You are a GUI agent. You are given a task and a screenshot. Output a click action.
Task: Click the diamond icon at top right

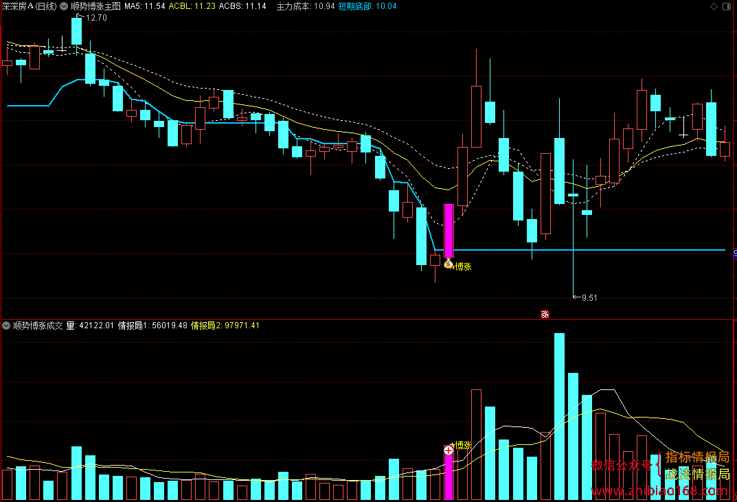tap(714, 6)
